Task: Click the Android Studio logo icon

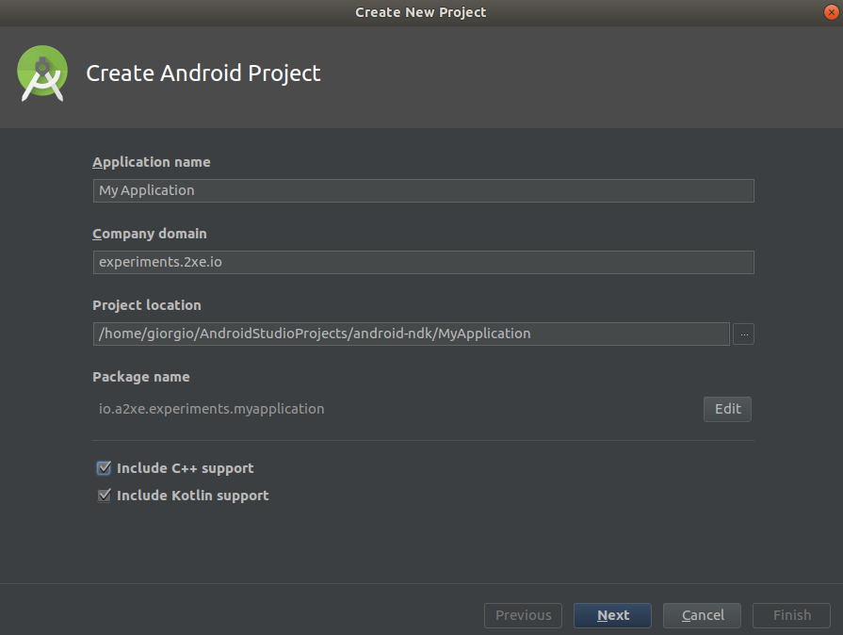Action: (42, 73)
